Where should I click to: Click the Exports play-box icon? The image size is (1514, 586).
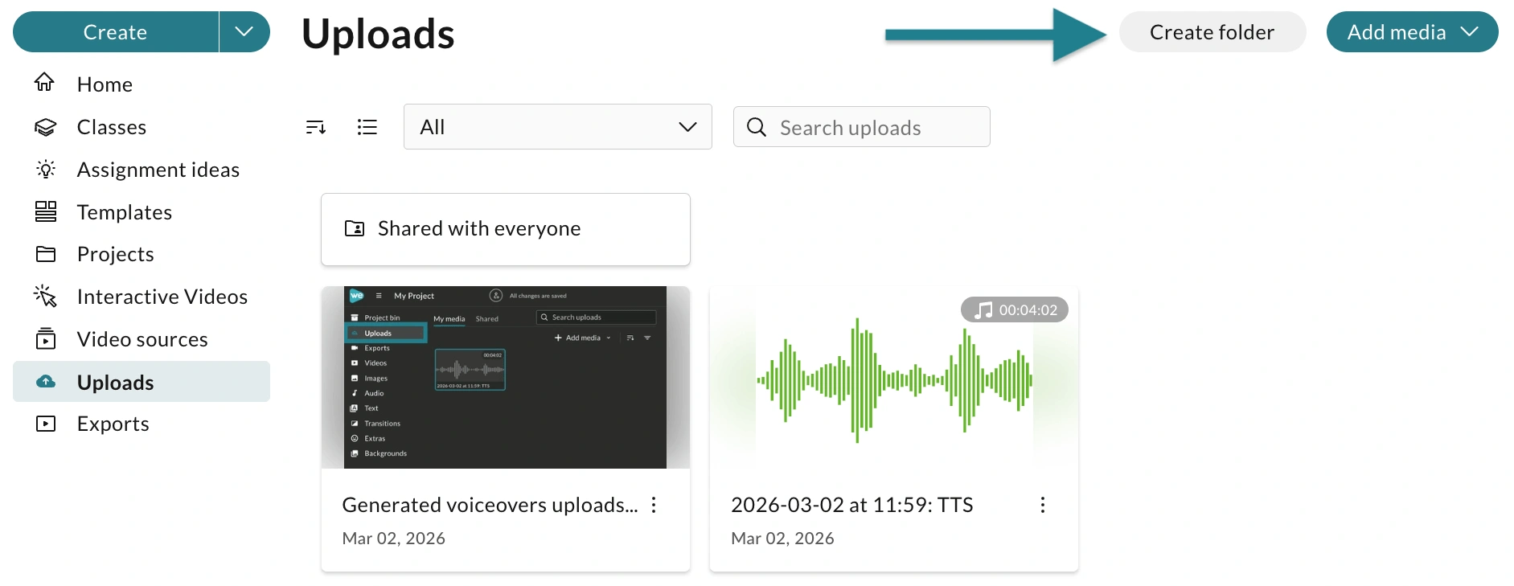pos(46,424)
